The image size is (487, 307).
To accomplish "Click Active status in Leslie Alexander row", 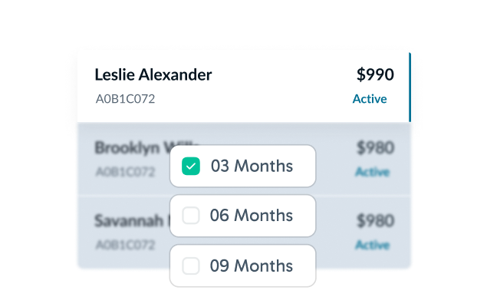I will coord(370,99).
